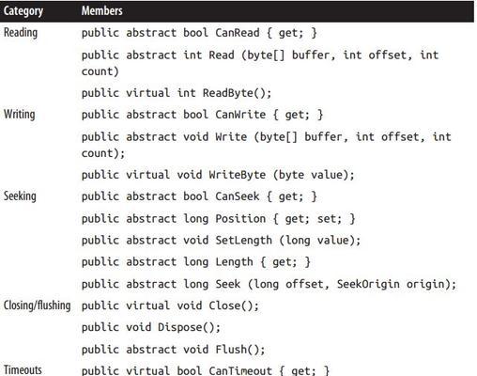Viewport: 477px width, 376px height.
Task: Click the Position get set property line
Action: pyautogui.click(x=218, y=219)
